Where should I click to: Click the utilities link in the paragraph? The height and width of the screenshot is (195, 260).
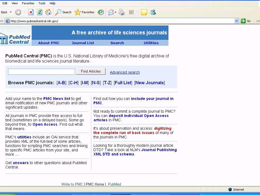24,137
